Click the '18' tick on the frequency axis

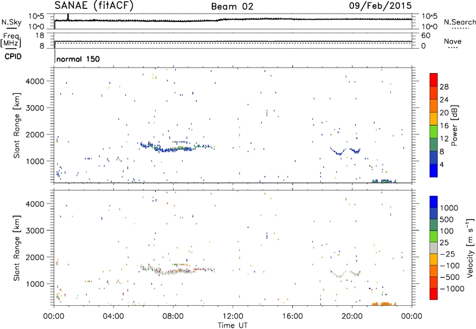coord(40,36)
